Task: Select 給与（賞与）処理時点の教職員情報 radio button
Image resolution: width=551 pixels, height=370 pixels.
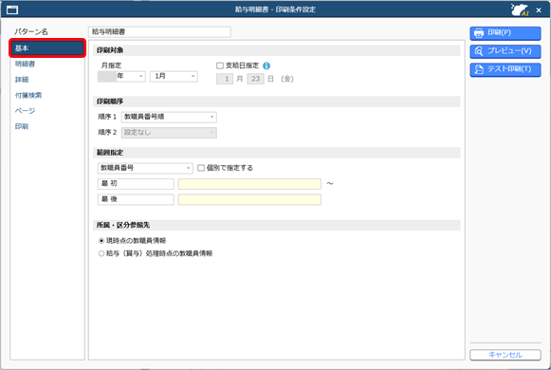Action: tap(101, 253)
